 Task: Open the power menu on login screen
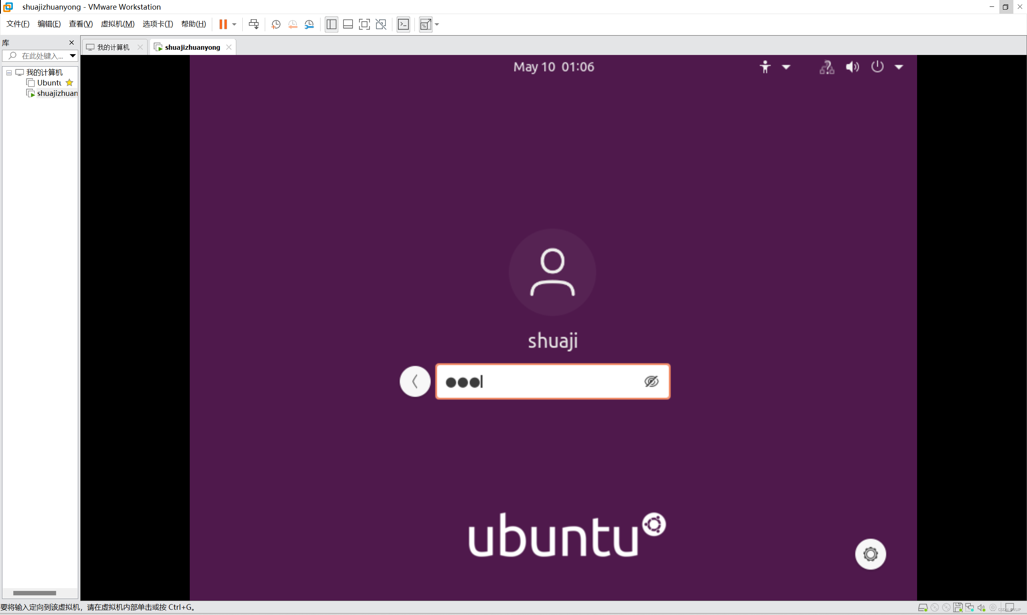click(877, 67)
